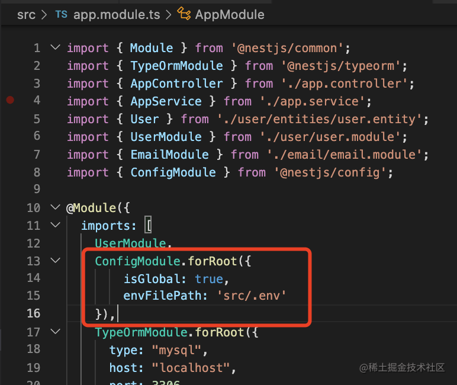Click the TS file icon in breadcrumb
Image resolution: width=457 pixels, height=385 pixels.
[x=61, y=15]
